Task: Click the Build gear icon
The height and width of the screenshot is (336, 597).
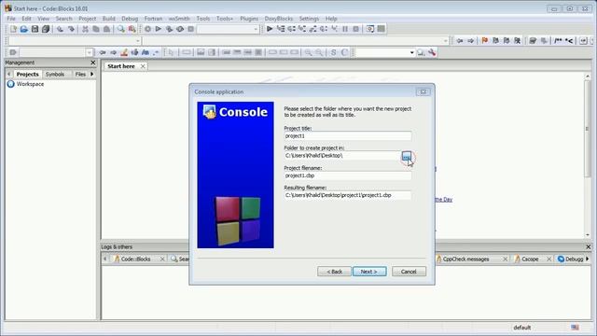Action: click(147, 29)
